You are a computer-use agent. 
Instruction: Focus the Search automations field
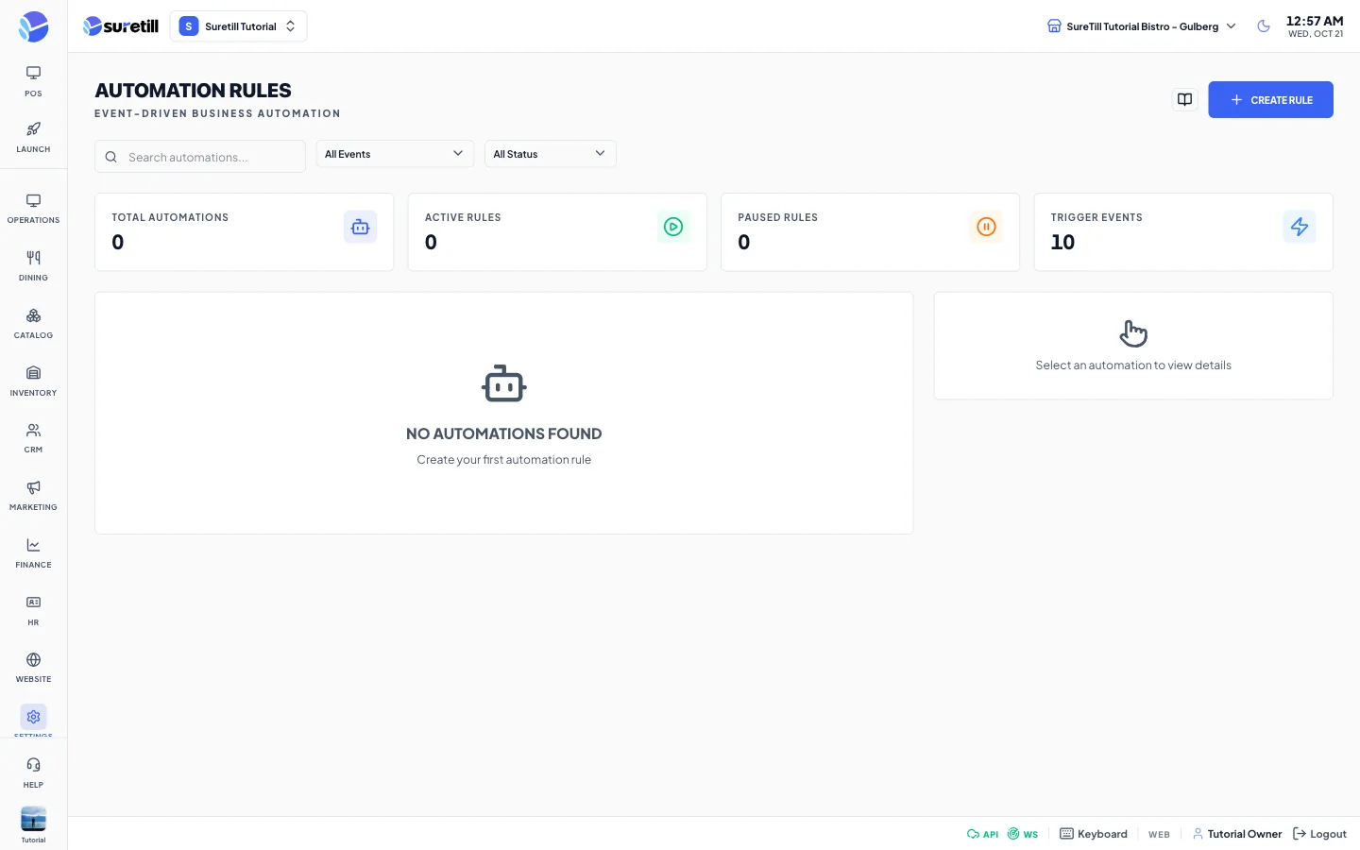(200, 157)
